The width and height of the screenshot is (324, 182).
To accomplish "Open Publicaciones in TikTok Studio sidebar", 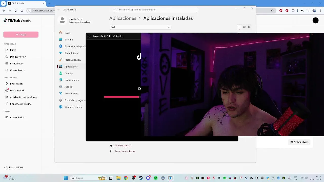I will click(18, 57).
